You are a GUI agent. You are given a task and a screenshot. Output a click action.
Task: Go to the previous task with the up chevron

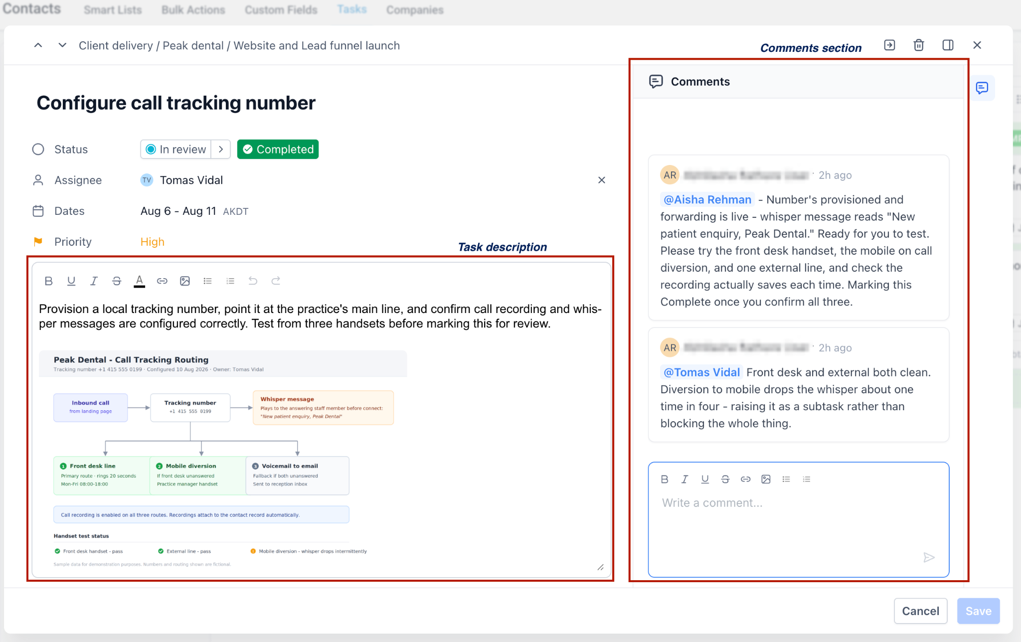point(38,45)
